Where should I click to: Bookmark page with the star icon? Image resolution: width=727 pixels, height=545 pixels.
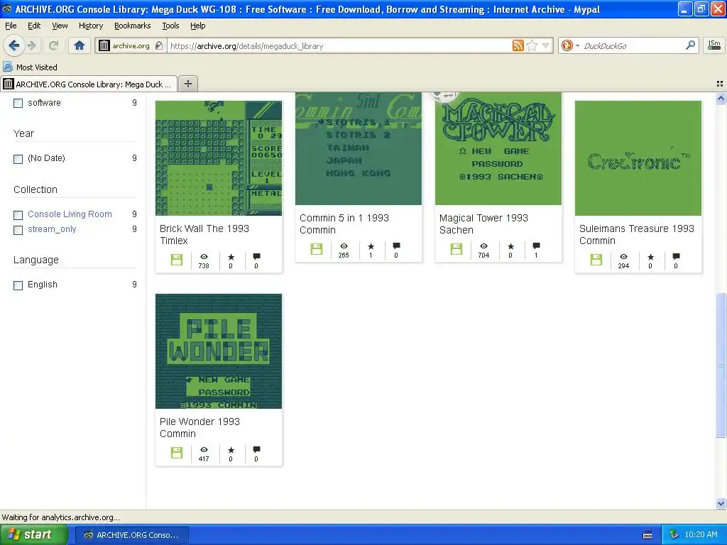[532, 45]
